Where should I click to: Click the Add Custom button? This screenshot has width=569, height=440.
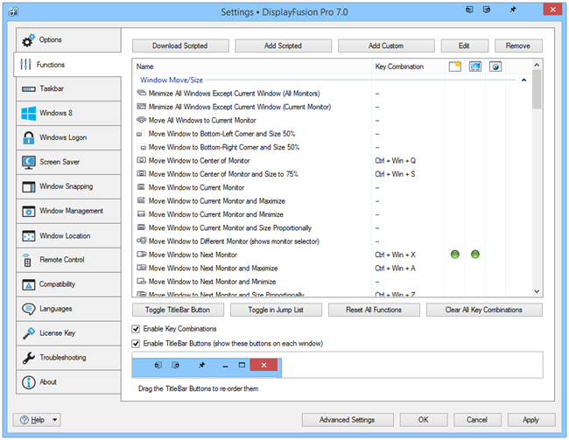pyautogui.click(x=386, y=45)
